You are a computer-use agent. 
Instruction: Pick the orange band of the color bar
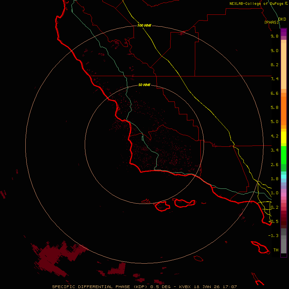(284, 110)
